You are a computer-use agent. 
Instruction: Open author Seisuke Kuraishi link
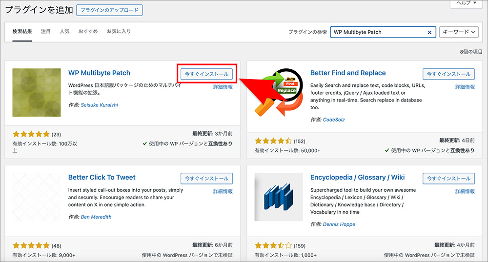(x=99, y=105)
